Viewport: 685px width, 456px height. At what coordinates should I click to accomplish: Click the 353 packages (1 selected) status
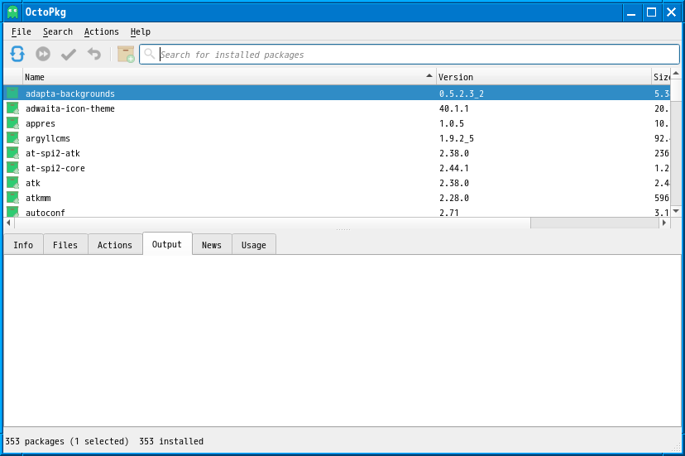click(x=67, y=441)
